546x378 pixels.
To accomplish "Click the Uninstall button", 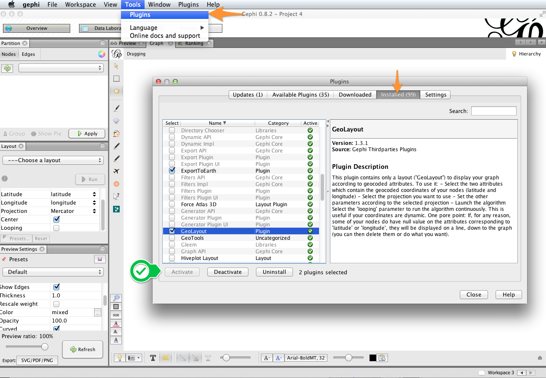I will coord(274,272).
